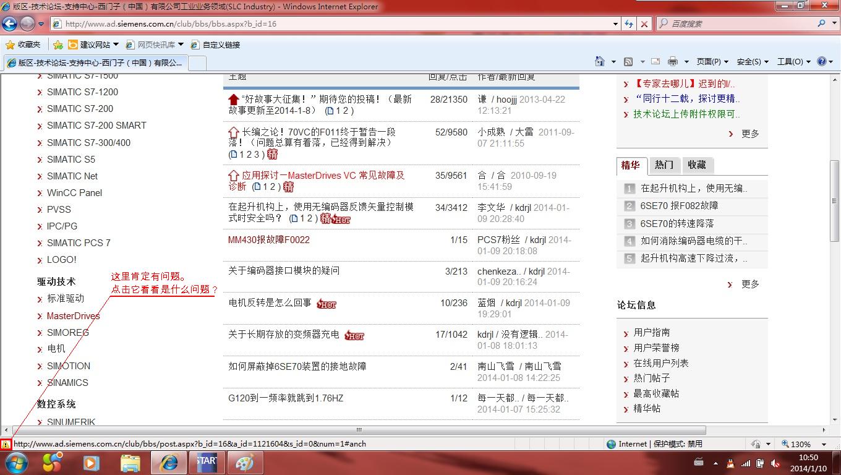Screen dimensions: 841x475
Task: Click the Add to Favorites Bar star icon
Action: (x=58, y=45)
